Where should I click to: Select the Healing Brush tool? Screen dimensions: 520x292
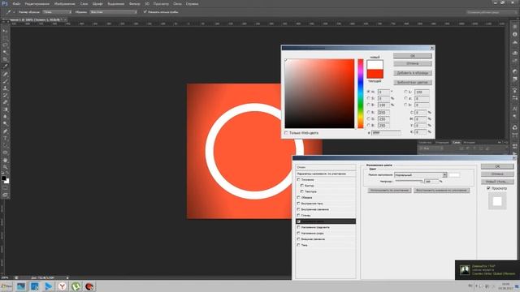coord(5,74)
